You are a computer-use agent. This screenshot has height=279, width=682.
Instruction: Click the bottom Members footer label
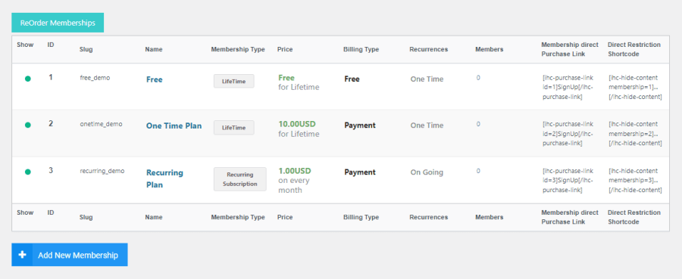point(490,218)
